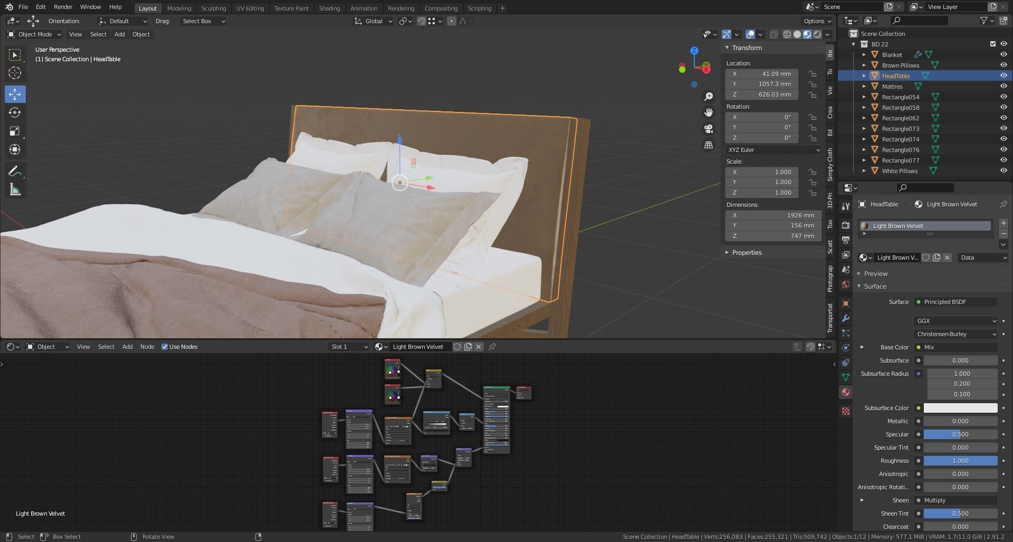Click the outliner filter funnel icon

coord(983,21)
